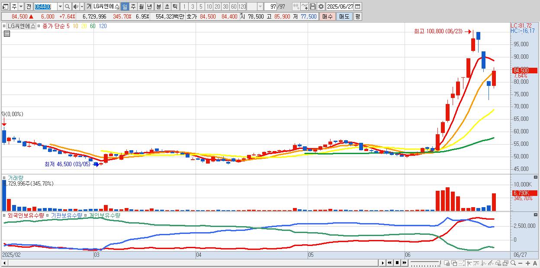Choose the 3 interval button
Image resolution: width=540 pixels, height=268 pixels.
[x=193, y=6]
